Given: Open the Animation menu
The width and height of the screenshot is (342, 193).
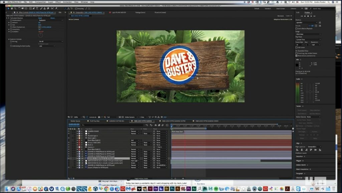Looking at the screenshot, I should pyautogui.click(x=67, y=2).
